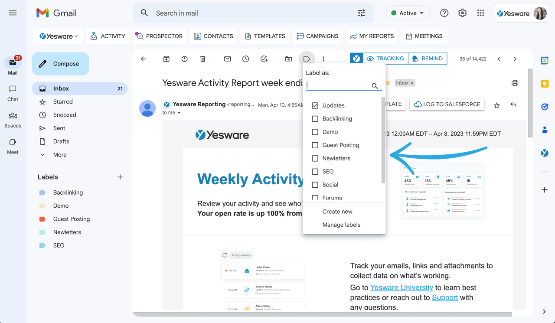The image size is (555, 323).
Task: Click the Labels toolbar icon
Action: [307, 59]
